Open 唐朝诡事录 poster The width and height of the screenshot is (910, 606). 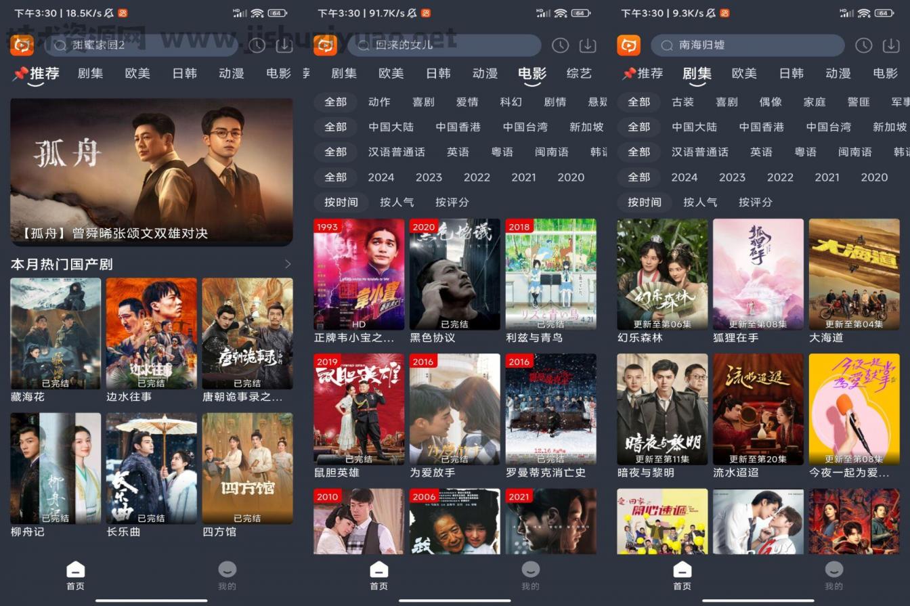pyautogui.click(x=248, y=333)
